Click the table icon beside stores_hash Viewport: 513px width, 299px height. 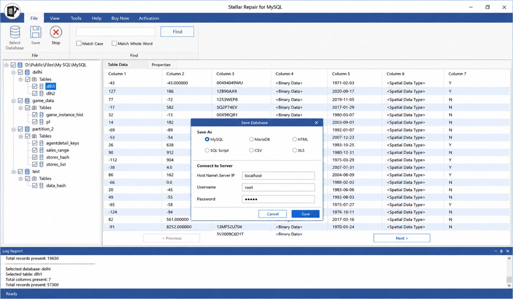tap(42, 157)
